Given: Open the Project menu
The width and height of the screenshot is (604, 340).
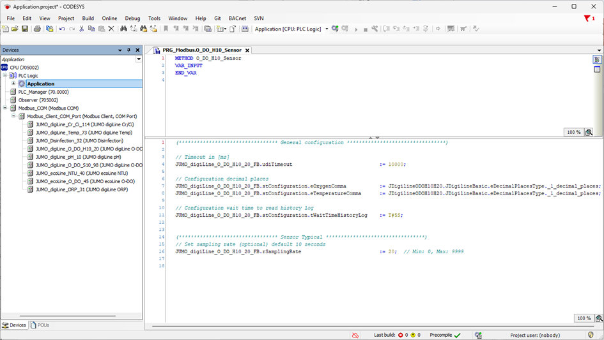Looking at the screenshot, I should tap(66, 18).
